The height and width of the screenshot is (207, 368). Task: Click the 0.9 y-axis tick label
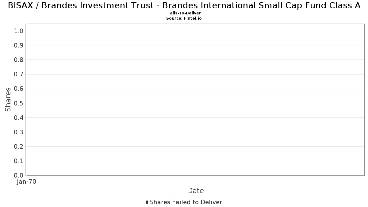pyautogui.click(x=19, y=45)
